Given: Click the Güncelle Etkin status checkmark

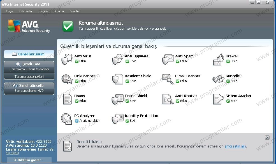Looking at the screenshot, I should (x=228, y=81).
